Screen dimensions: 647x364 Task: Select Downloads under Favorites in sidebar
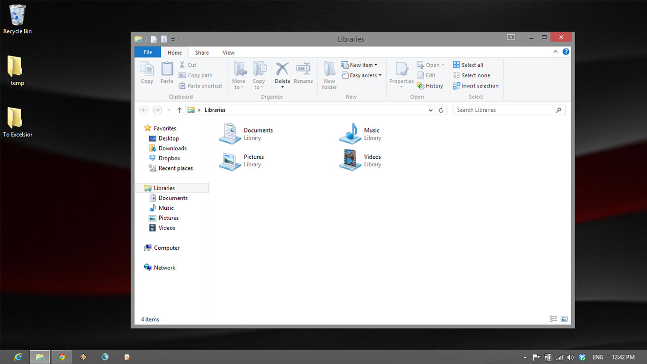pyautogui.click(x=172, y=148)
